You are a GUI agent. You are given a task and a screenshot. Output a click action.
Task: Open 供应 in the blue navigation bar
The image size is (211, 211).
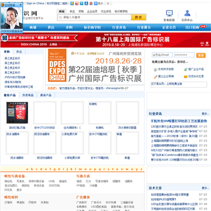pyautogui.click(x=51, y=28)
